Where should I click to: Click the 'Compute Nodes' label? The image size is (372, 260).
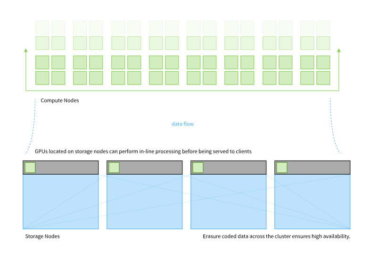tap(60, 101)
